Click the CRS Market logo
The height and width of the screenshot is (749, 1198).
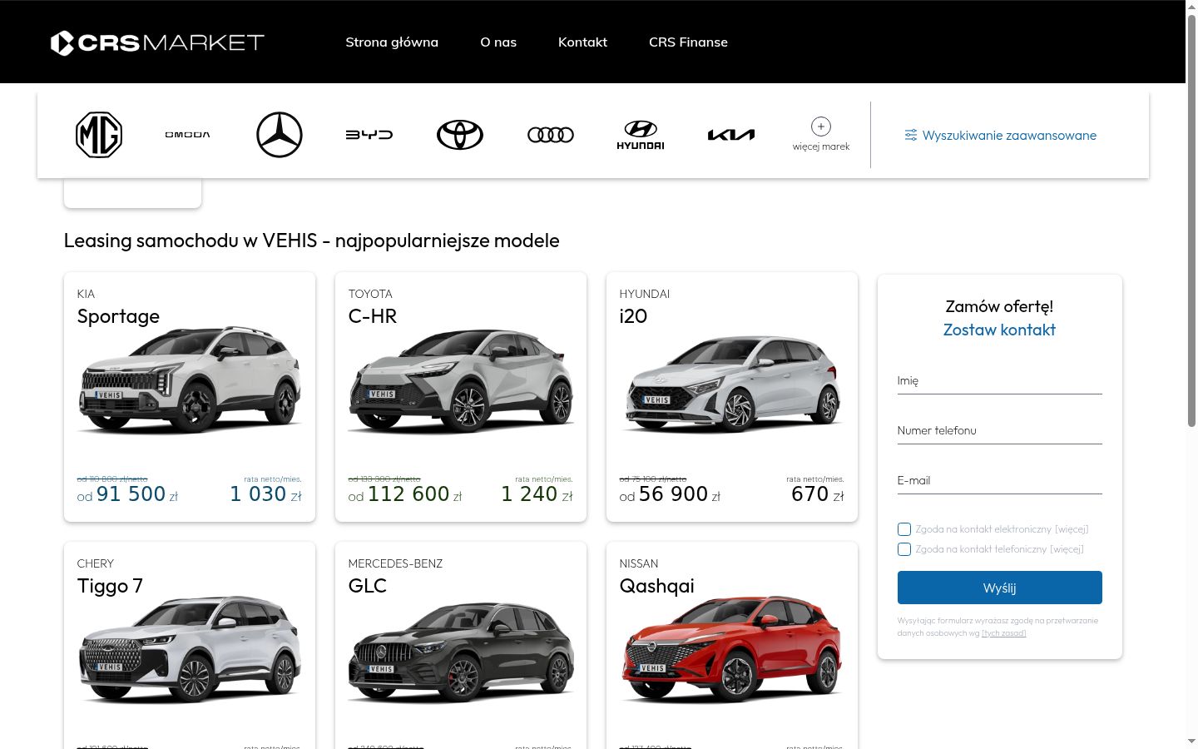pos(157,42)
